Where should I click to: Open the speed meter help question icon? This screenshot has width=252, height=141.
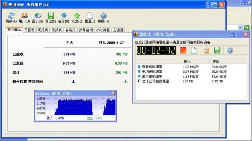(x=230, y=50)
